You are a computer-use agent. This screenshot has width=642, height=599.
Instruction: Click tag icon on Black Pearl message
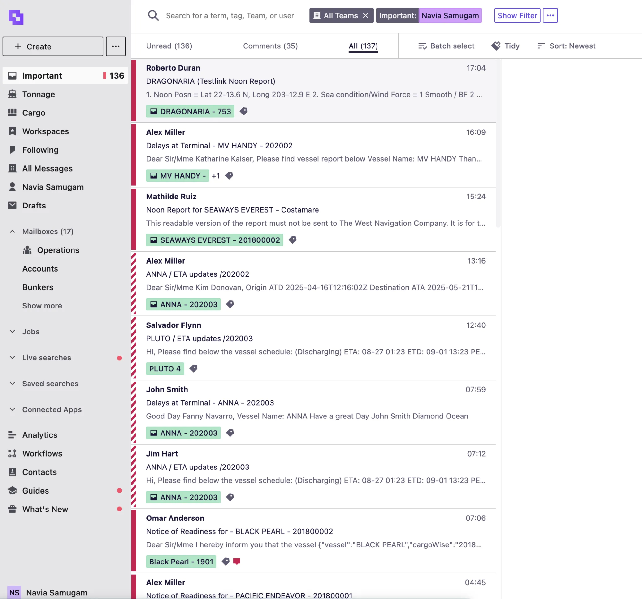pos(225,561)
